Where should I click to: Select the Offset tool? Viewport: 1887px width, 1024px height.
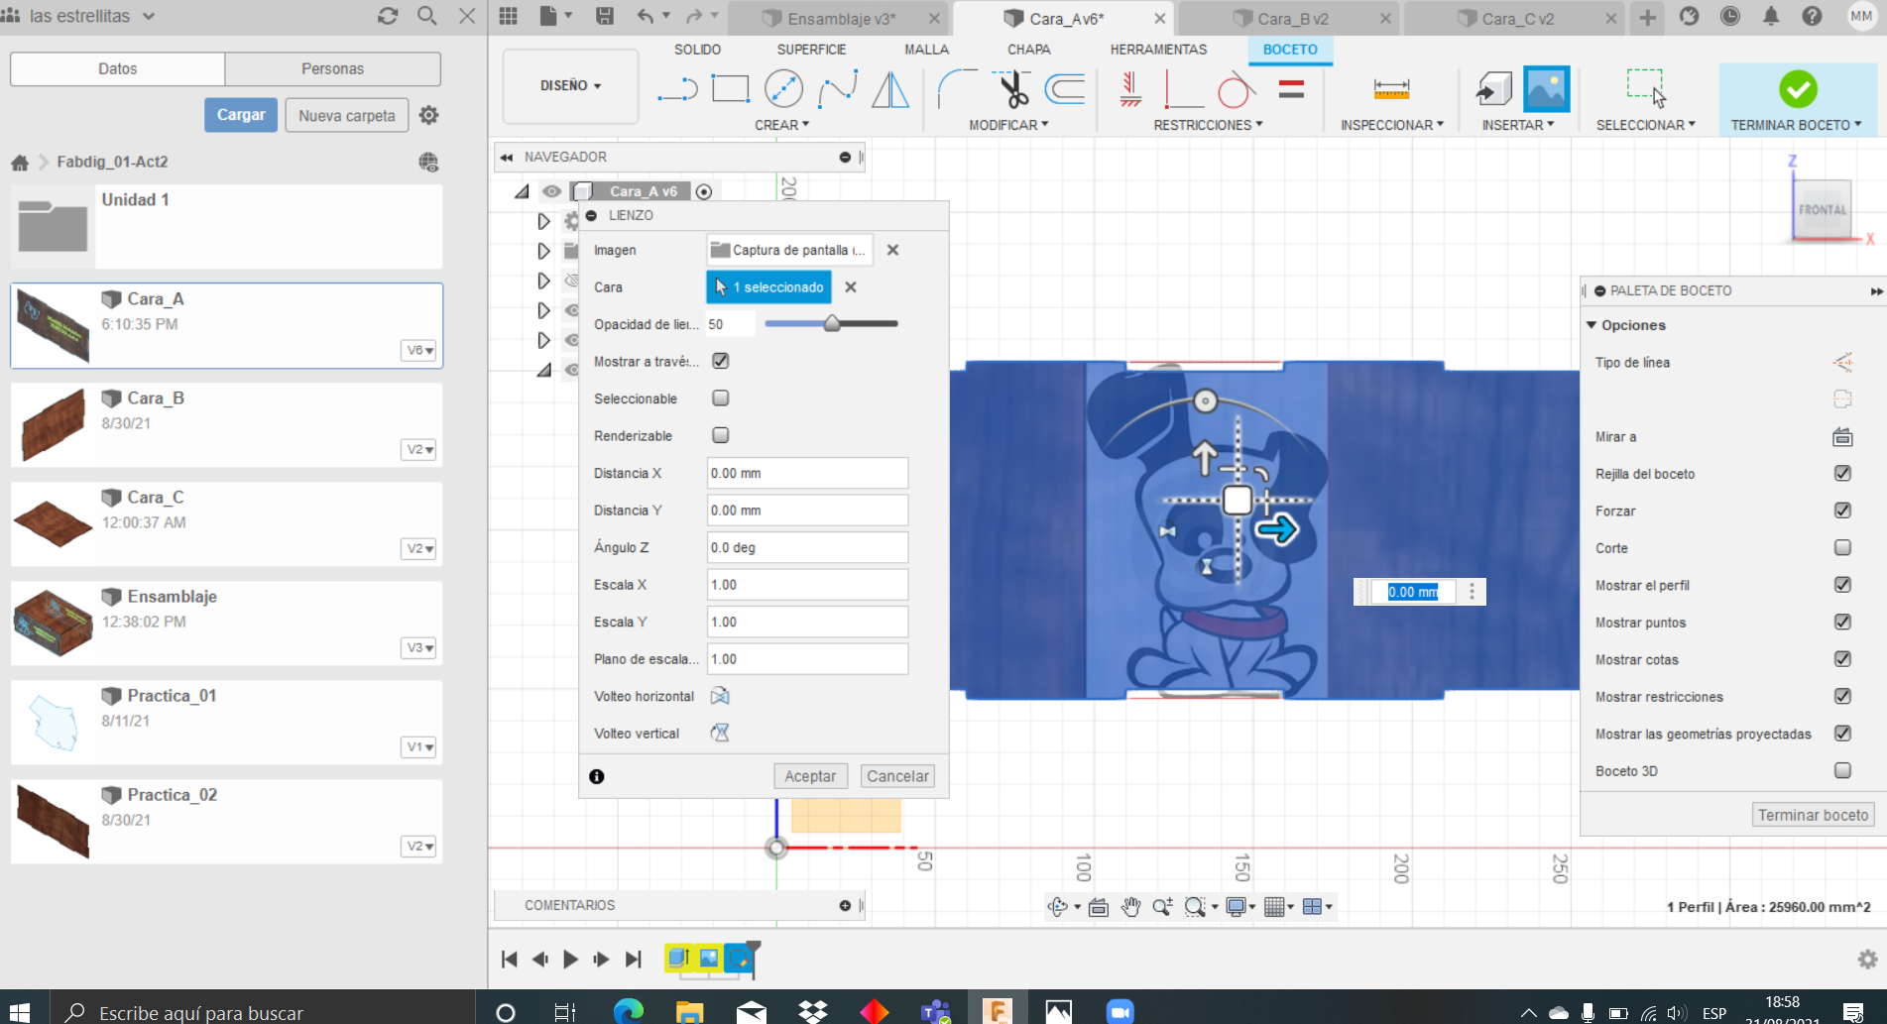(x=1065, y=89)
